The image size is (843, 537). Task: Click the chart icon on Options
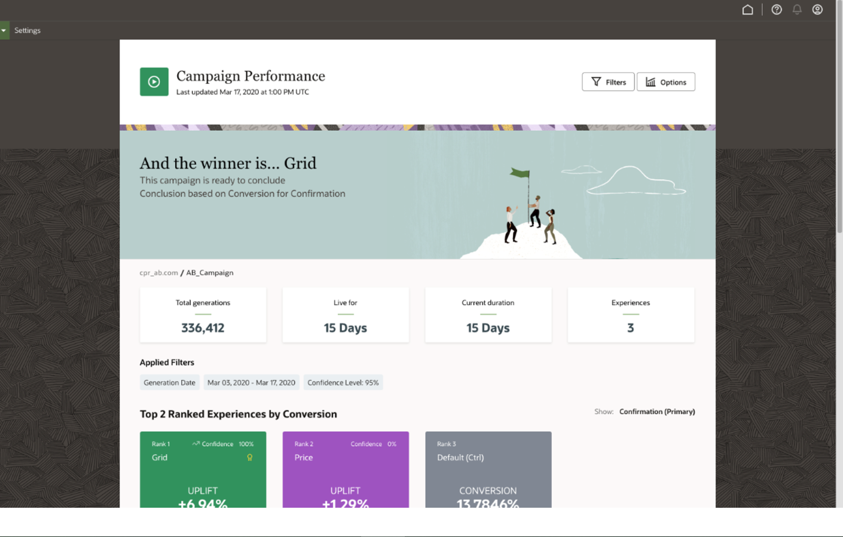pos(650,82)
